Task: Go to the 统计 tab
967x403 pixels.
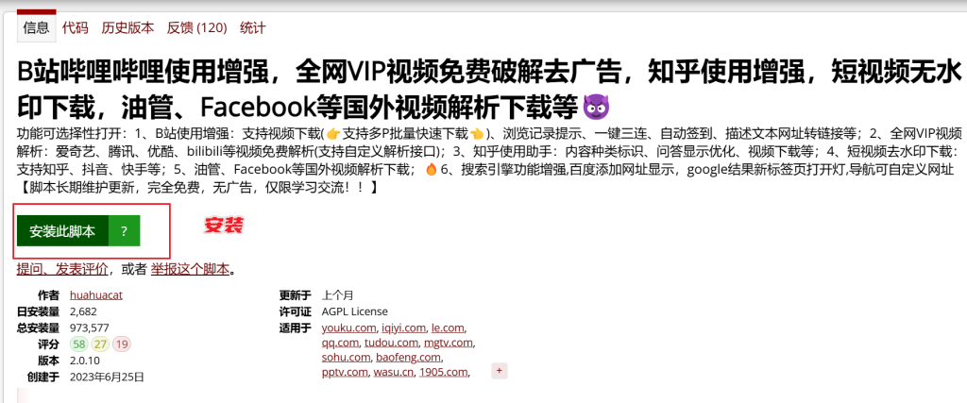Action: (253, 27)
